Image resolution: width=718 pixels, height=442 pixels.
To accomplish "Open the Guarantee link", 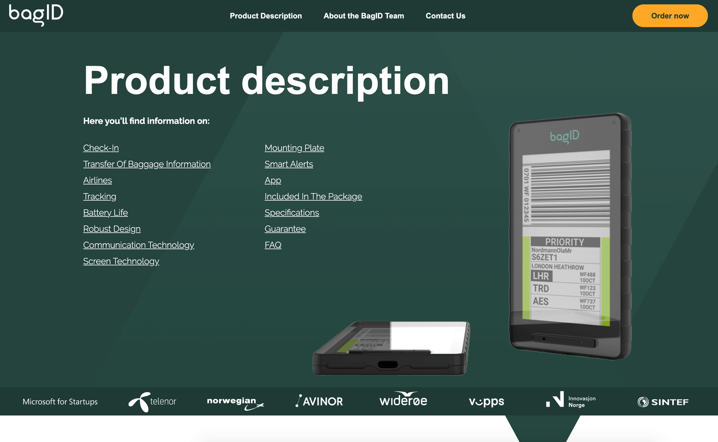I will (285, 229).
